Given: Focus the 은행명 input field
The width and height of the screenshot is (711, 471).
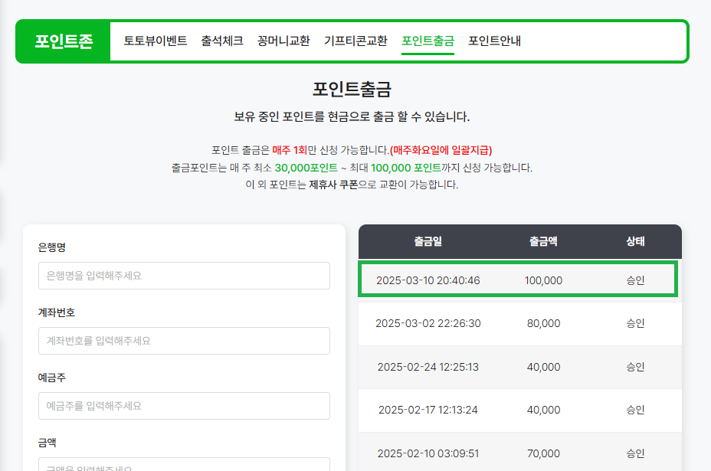Looking at the screenshot, I should click(x=184, y=276).
